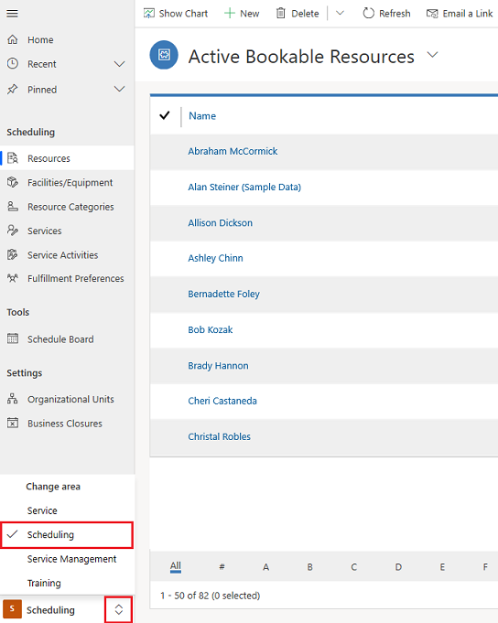Filter list by letter B
This screenshot has height=623, width=498.
pyautogui.click(x=309, y=567)
